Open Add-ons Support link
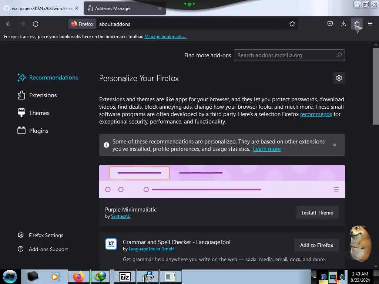Viewport: 379px width, 284px height. [43, 249]
